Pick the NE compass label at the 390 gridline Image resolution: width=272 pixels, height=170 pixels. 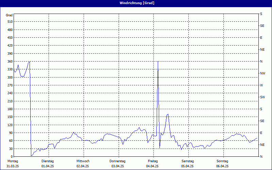click(x=262, y=50)
